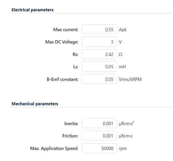The height and width of the screenshot is (161, 173).
Task: Click the Max current input field
Action: (x=99, y=29)
